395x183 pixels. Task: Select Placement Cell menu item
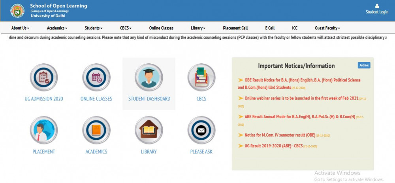tap(235, 28)
